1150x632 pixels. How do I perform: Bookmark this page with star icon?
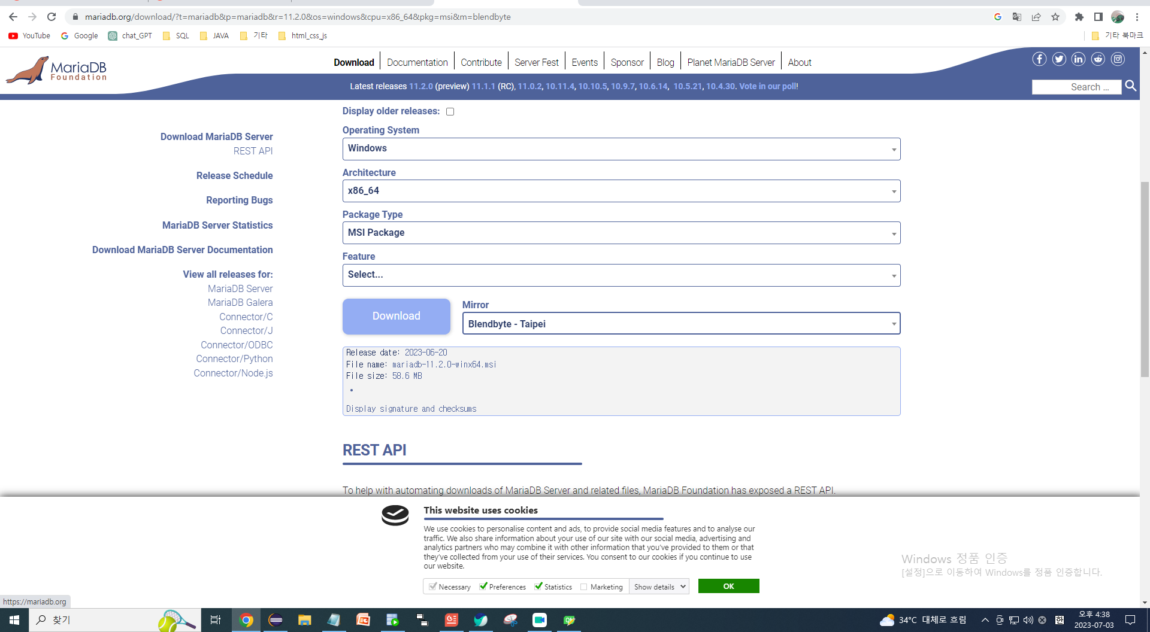click(1055, 17)
